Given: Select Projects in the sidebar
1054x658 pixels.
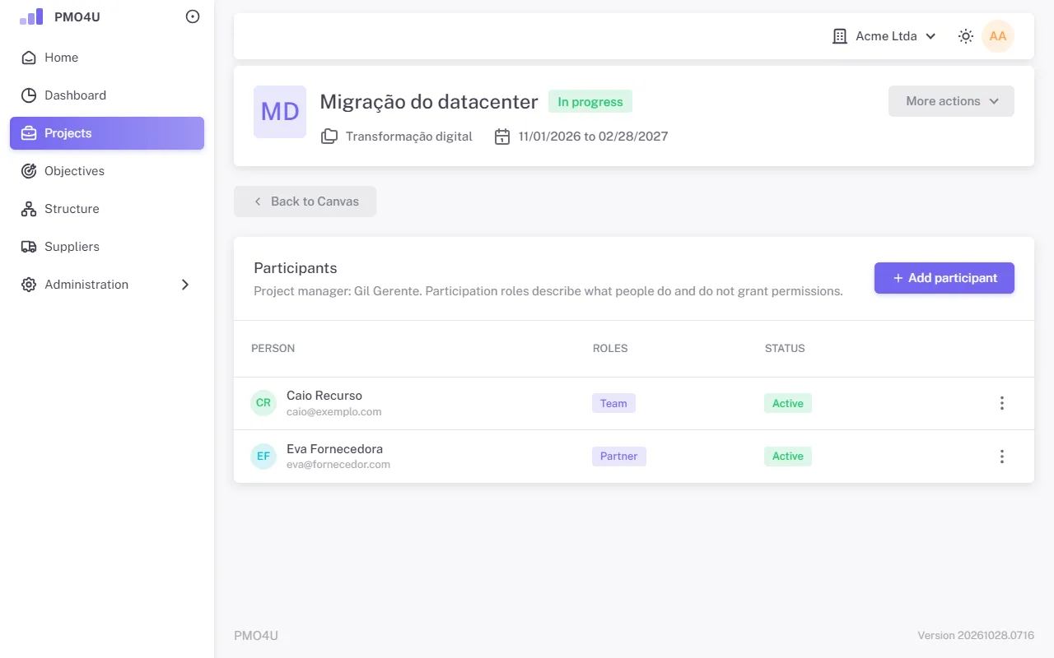Looking at the screenshot, I should 107,133.
